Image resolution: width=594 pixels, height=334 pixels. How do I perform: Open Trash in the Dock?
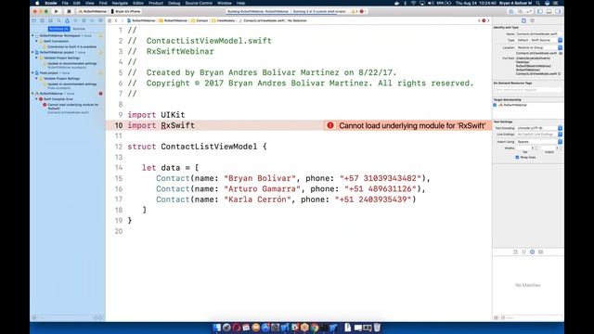coord(377,328)
